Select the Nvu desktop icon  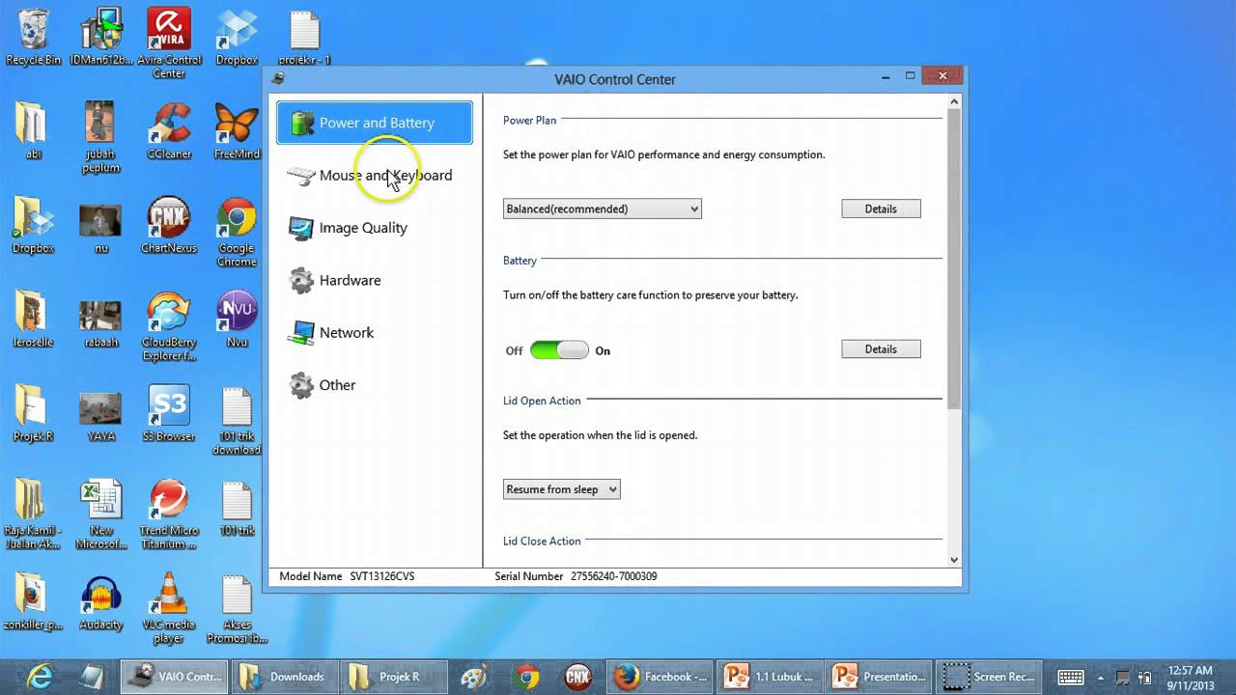[237, 319]
